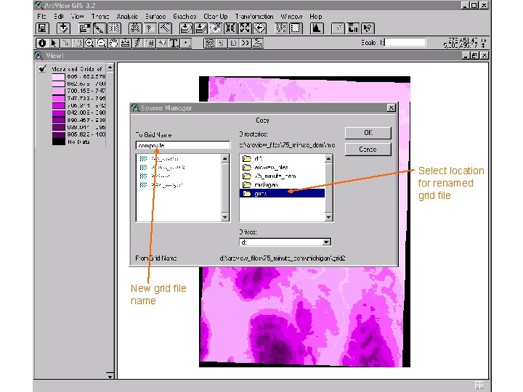
Task: Click the black No Data legend swatch
Action: (58, 142)
